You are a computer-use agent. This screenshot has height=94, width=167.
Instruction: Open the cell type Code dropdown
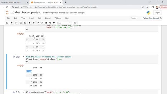tap(64, 23)
